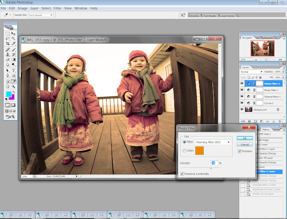Click add layer mask icon in Layers panel
This screenshot has width=287, height=219.
[x=255, y=121]
